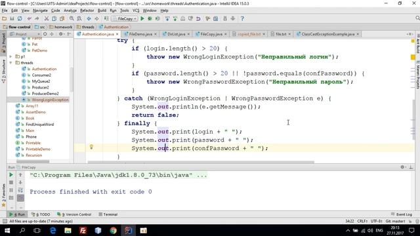
Task: Run FileCopy with the green play toolbar icon
Action: click(x=142, y=18)
